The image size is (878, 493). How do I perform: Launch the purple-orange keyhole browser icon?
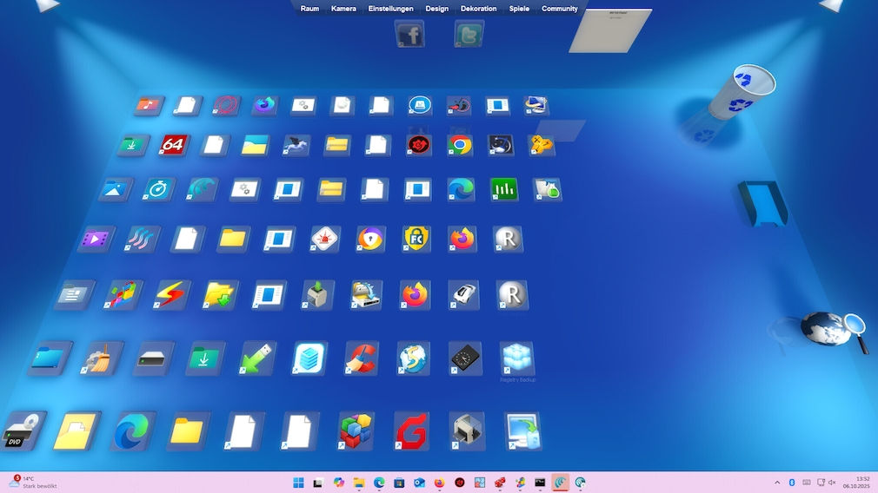pos(370,240)
